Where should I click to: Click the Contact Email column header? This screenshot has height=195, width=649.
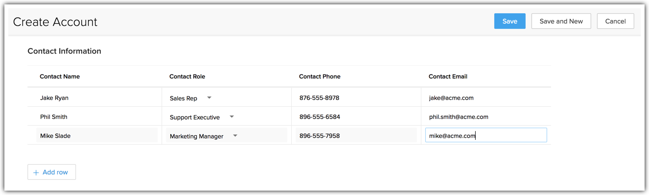(x=448, y=77)
